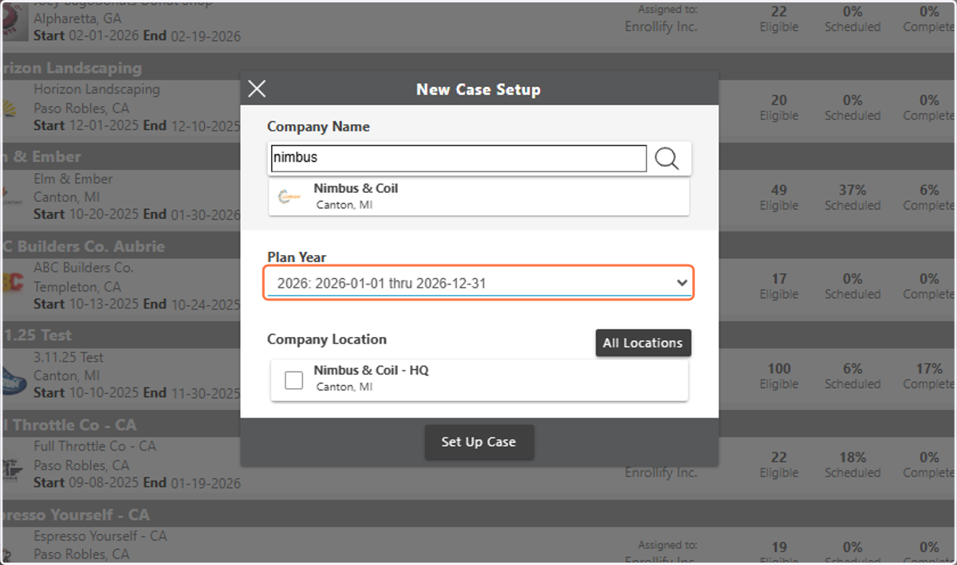
Task: Click the Company Location label
Action: pyautogui.click(x=327, y=339)
